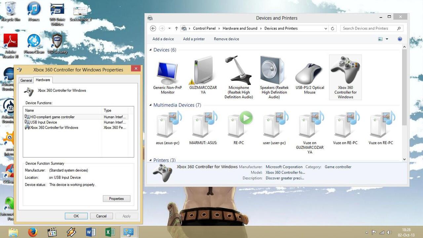Screen dimensions: 423x238
Task: Click Devices and Printers in the breadcrumb
Action: [x=281, y=28]
